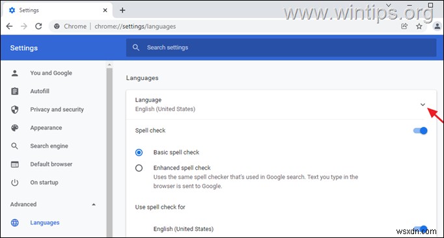Screen dimensions: 444x238
Task: Click the On startup power icon
Action: coord(15,183)
